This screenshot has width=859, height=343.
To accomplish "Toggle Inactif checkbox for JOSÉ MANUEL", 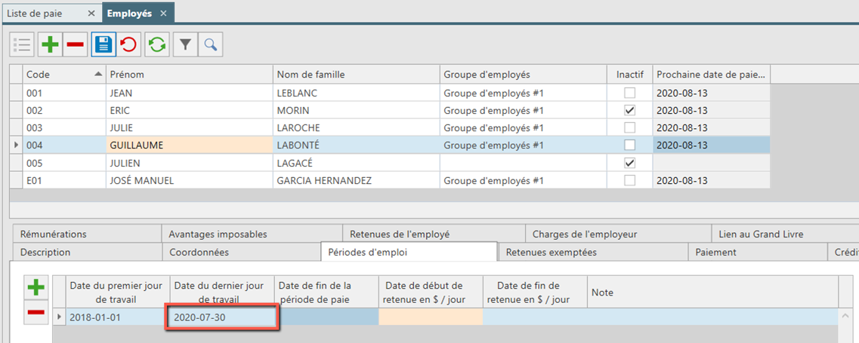I will point(630,180).
